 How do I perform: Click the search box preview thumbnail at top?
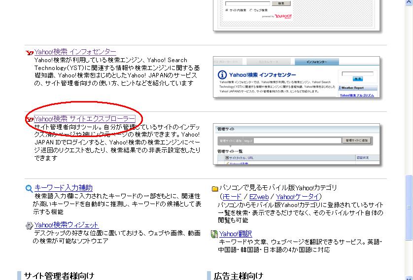pos(296,15)
